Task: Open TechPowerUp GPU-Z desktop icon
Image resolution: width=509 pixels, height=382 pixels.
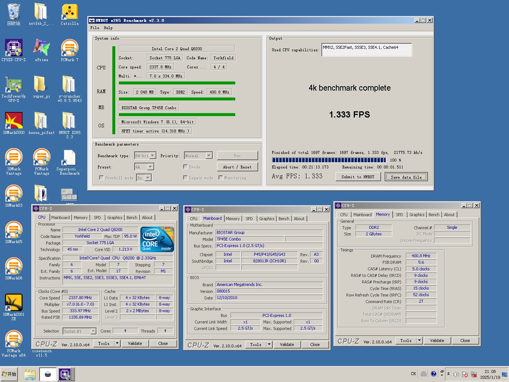Action: pos(13,89)
